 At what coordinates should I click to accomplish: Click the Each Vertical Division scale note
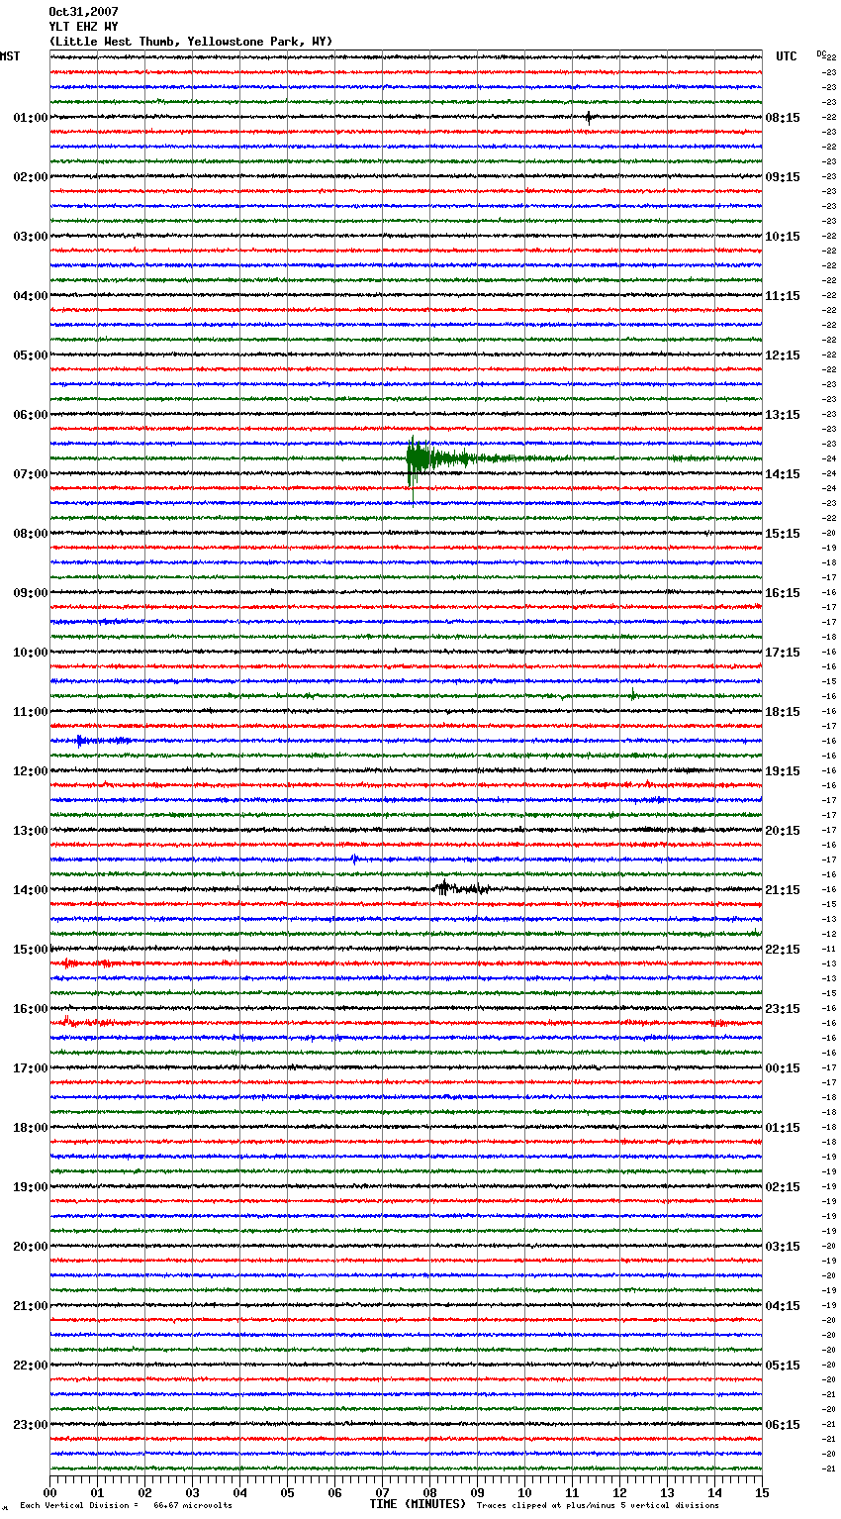click(126, 1505)
